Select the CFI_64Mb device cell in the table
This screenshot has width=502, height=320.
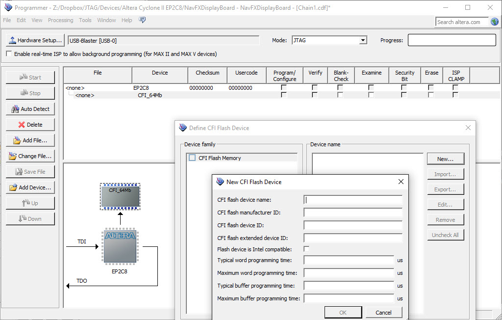click(x=150, y=95)
